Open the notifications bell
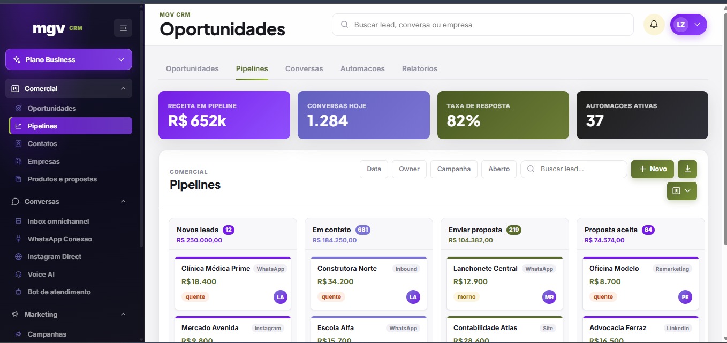This screenshot has height=343, width=727. click(x=654, y=25)
